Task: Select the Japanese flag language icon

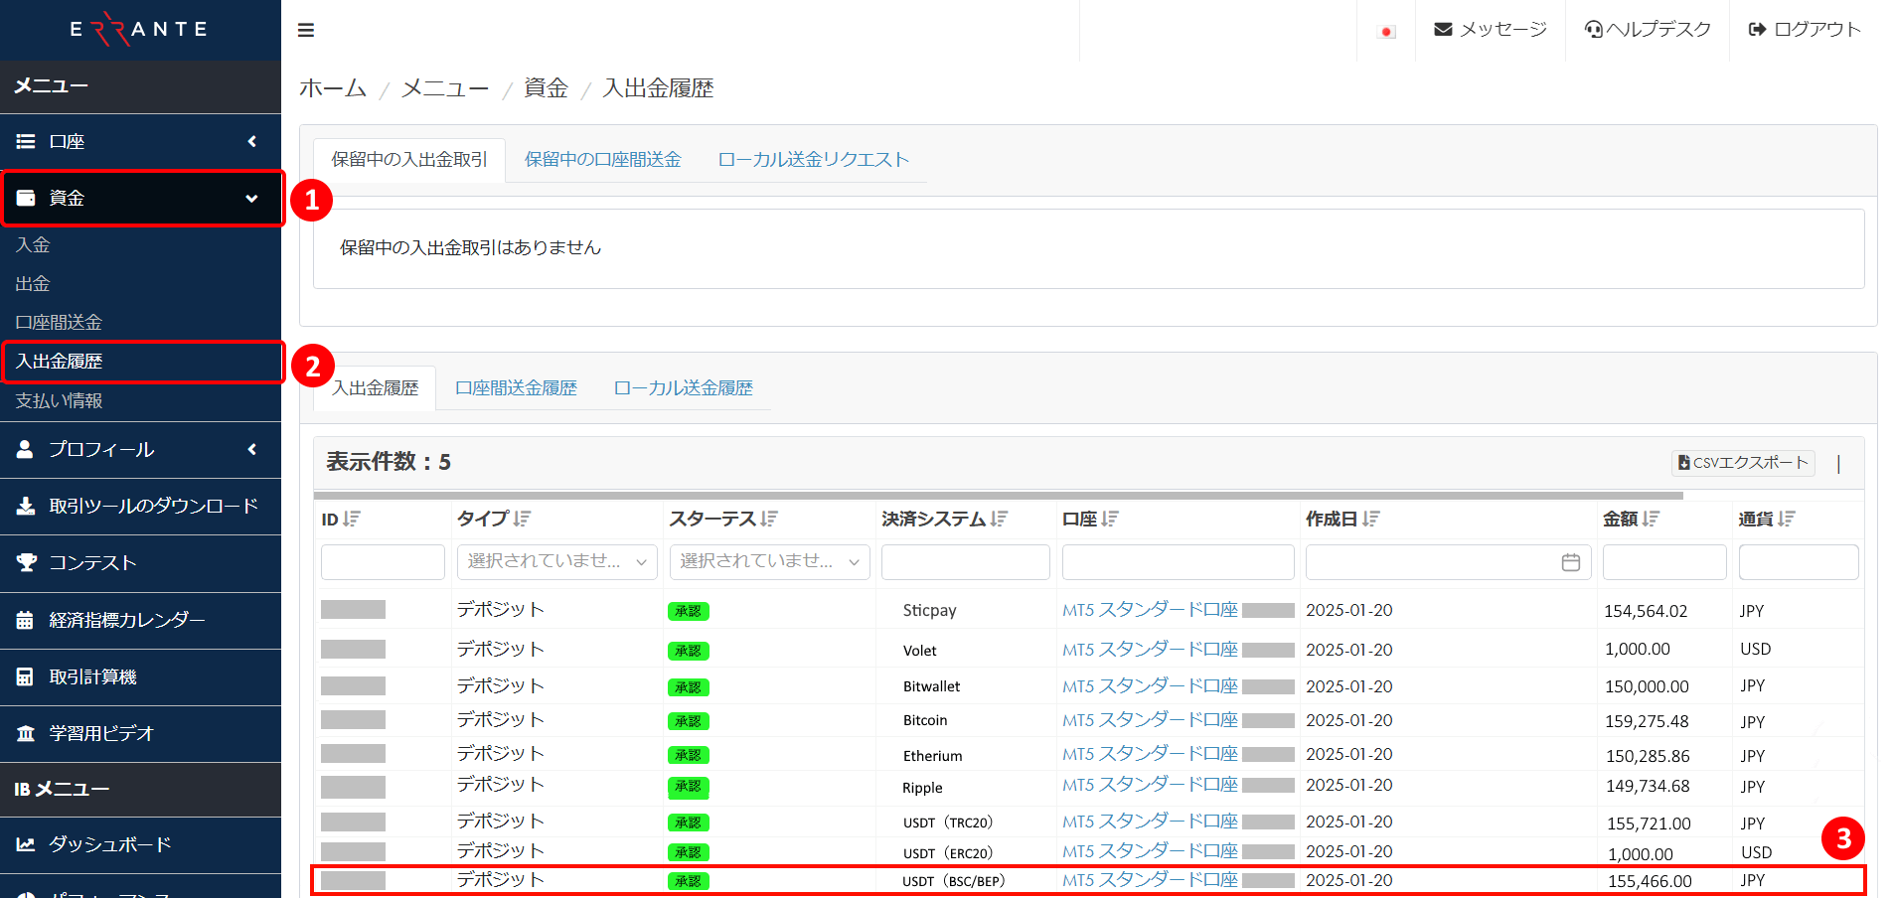Action: tap(1385, 31)
